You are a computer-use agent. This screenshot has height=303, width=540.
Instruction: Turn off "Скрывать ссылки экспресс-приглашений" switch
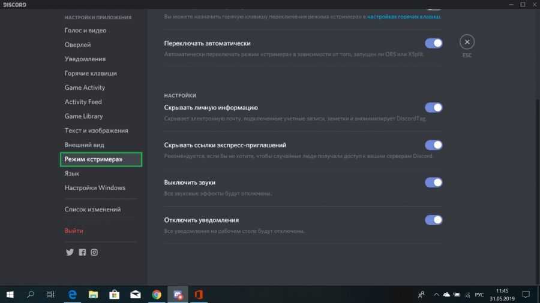coord(433,145)
